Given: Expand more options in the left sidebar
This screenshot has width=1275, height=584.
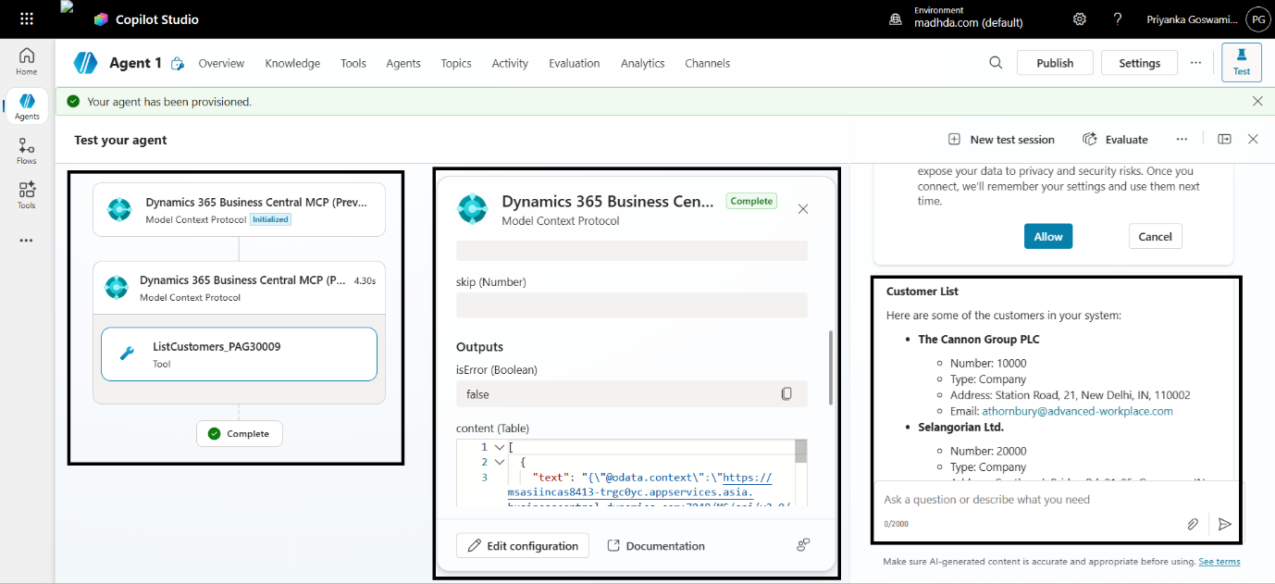Looking at the screenshot, I should (26, 240).
